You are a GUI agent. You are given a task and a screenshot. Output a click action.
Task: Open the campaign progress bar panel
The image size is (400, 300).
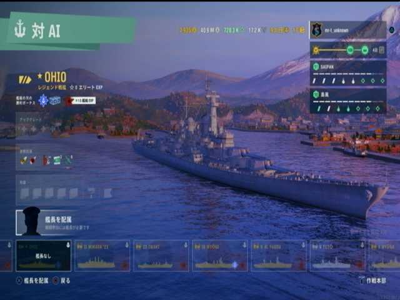[x=348, y=50]
